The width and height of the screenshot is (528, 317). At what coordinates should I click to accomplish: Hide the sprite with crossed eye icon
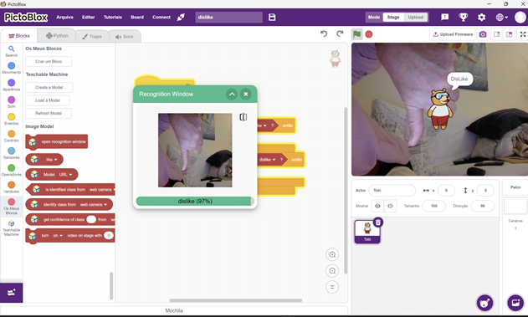(390, 206)
